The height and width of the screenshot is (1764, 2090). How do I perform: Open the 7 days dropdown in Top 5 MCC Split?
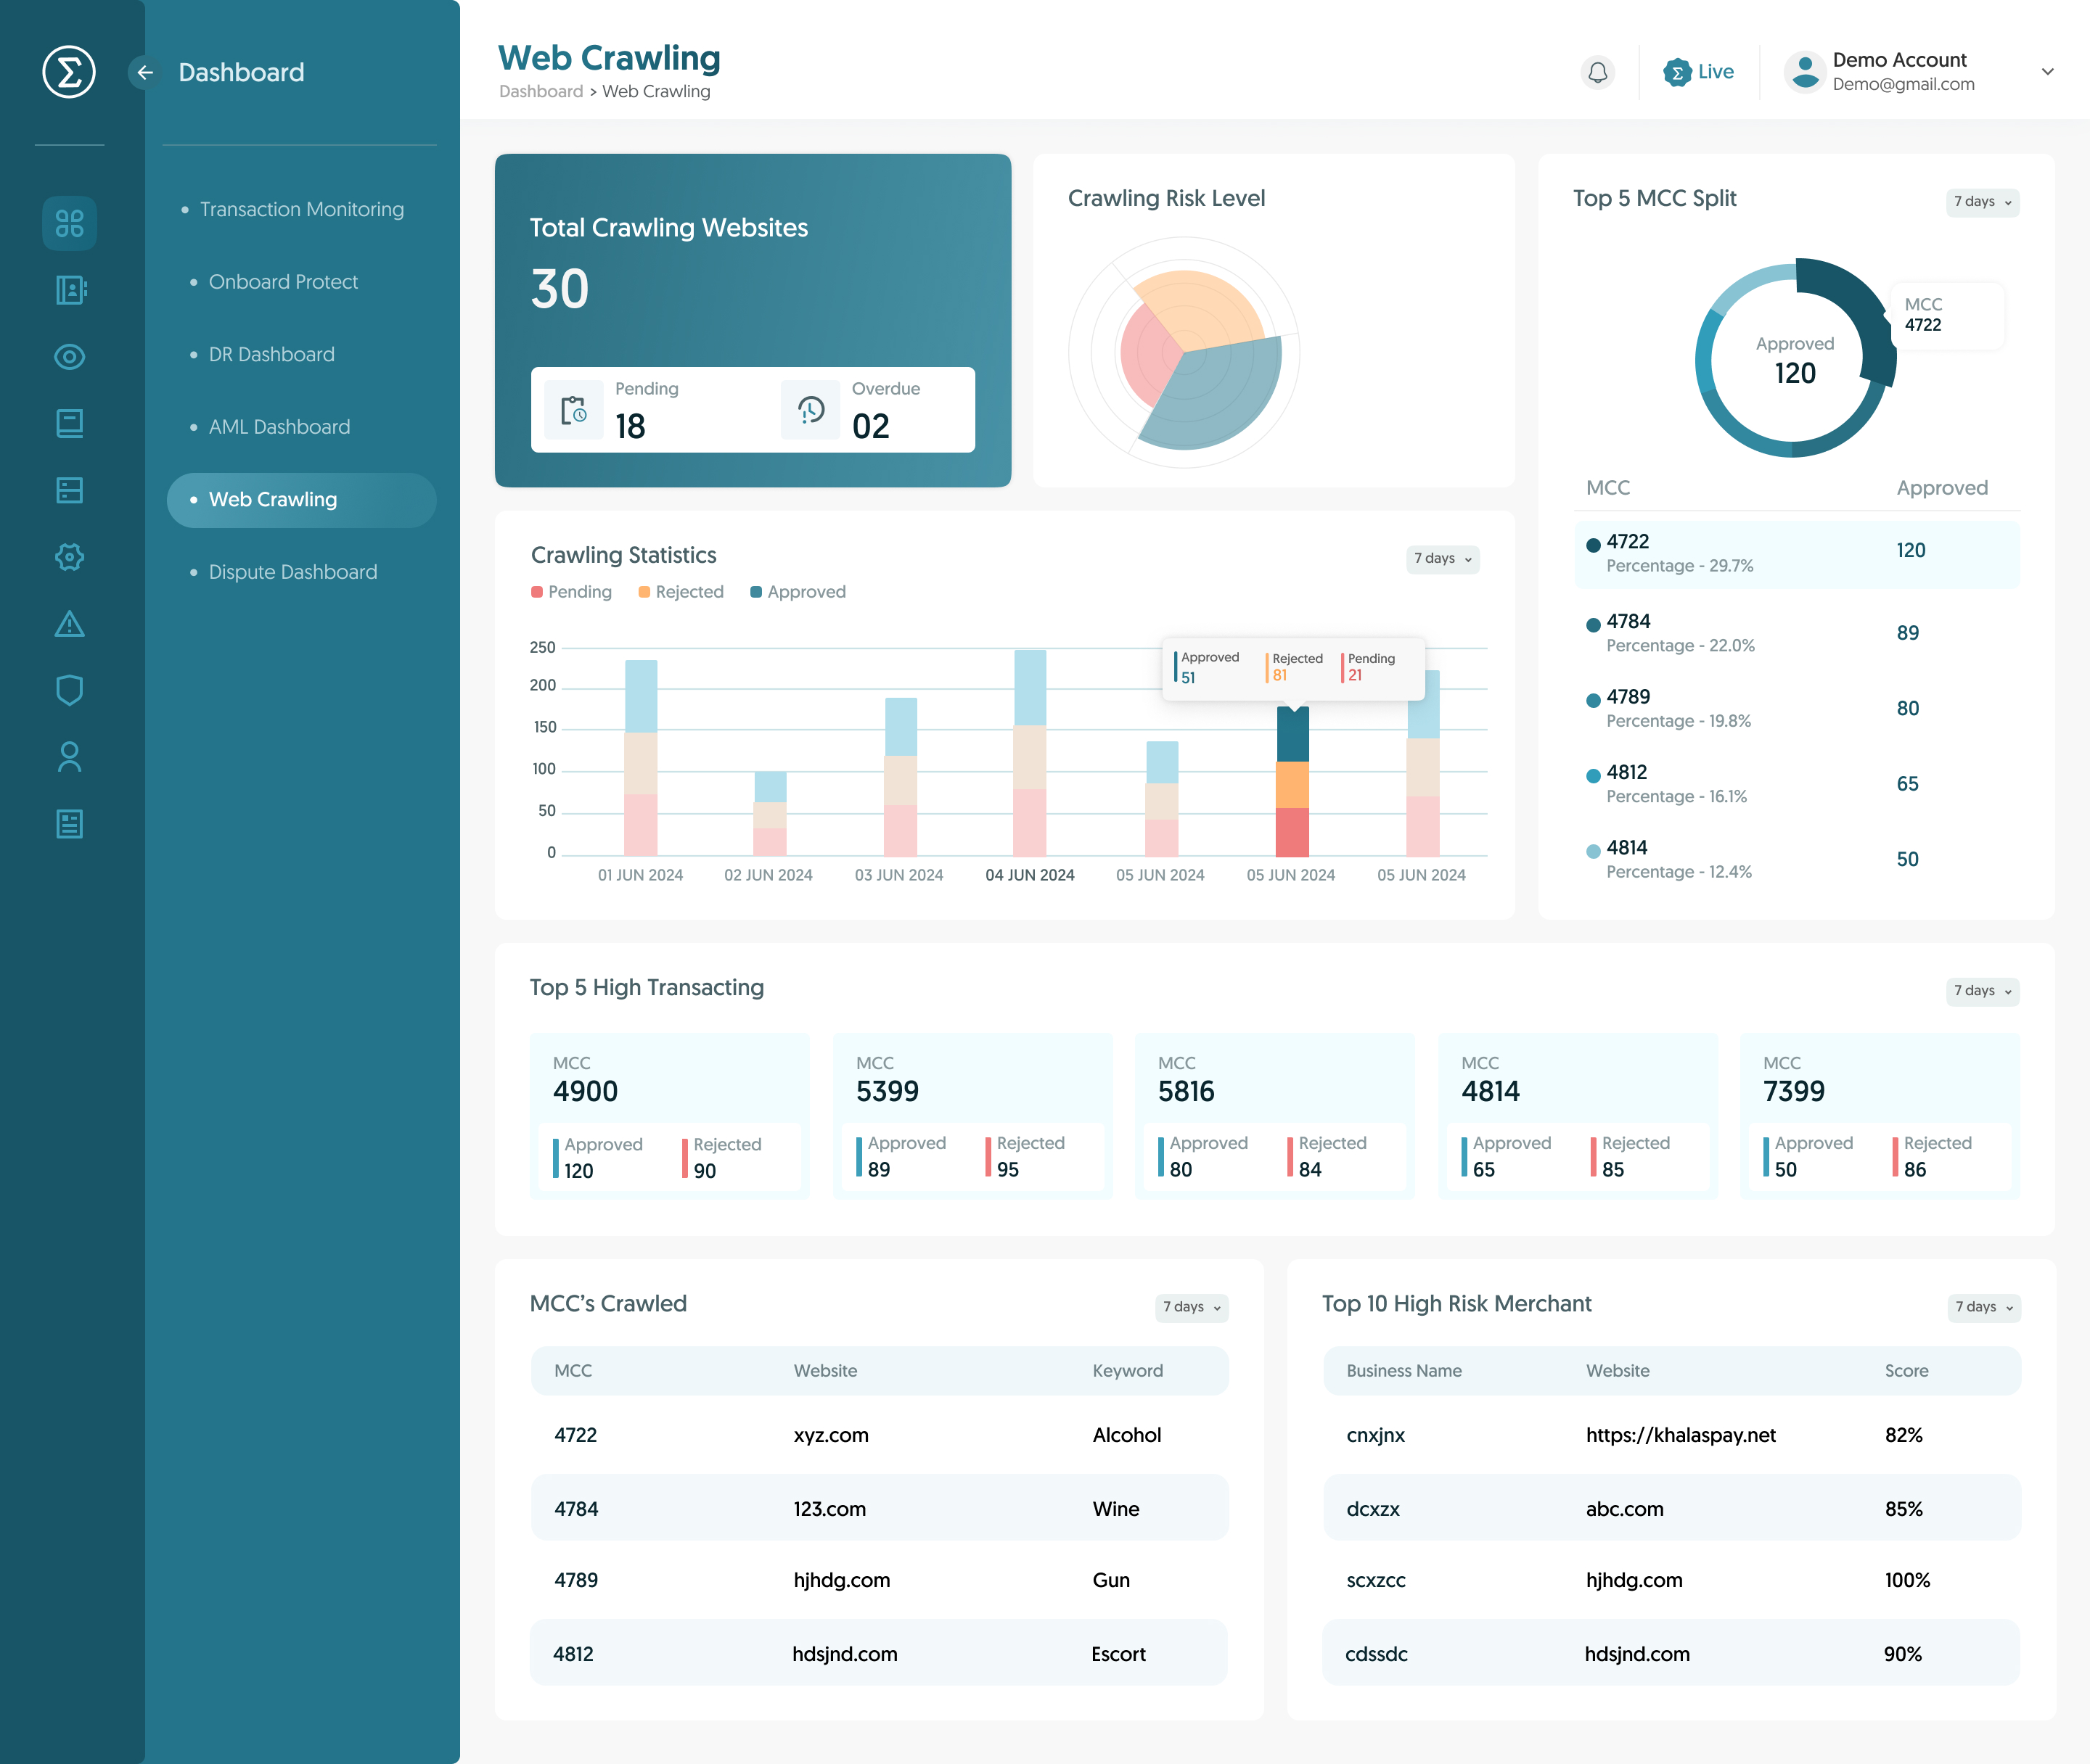pyautogui.click(x=1982, y=201)
